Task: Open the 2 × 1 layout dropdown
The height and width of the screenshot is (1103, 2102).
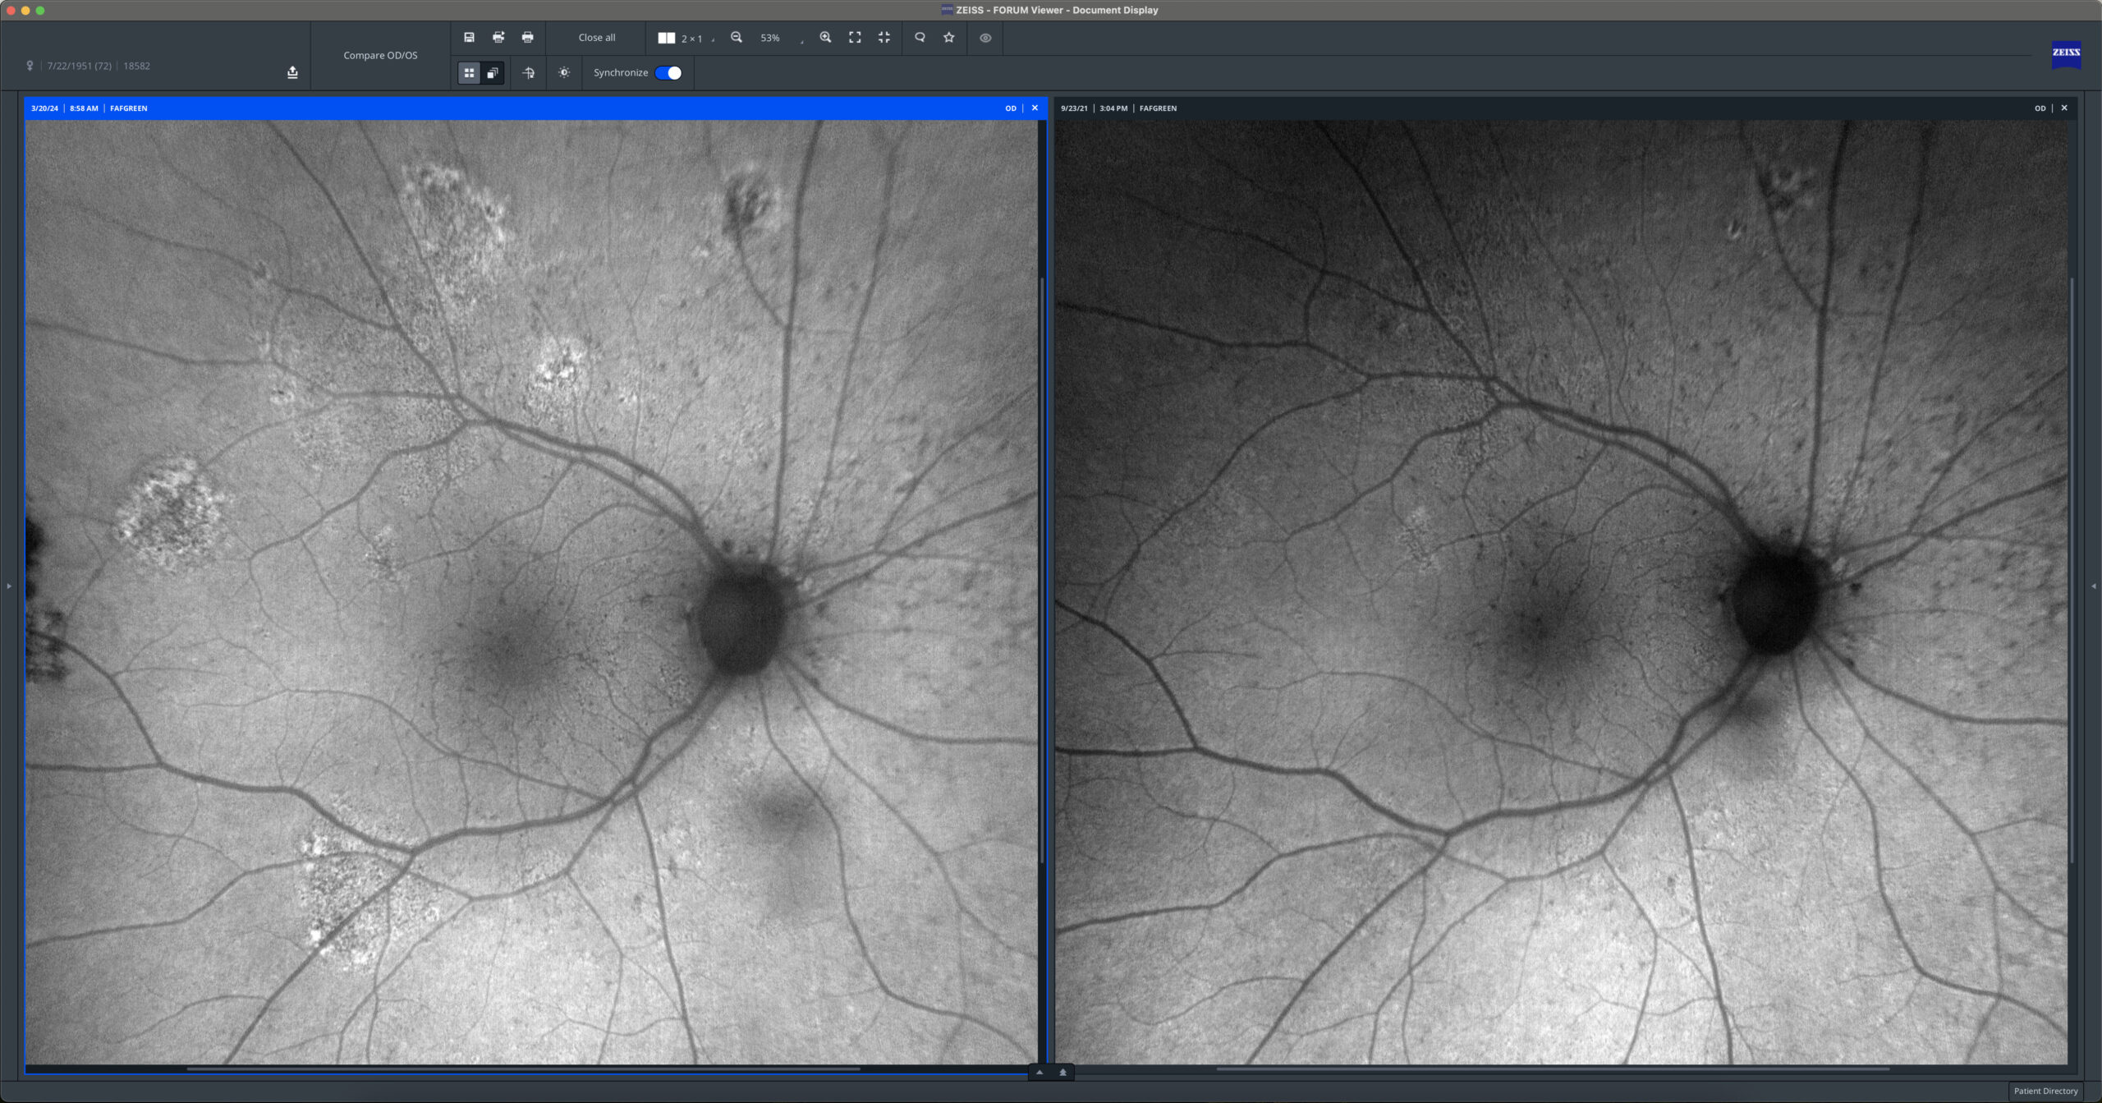Action: (686, 39)
